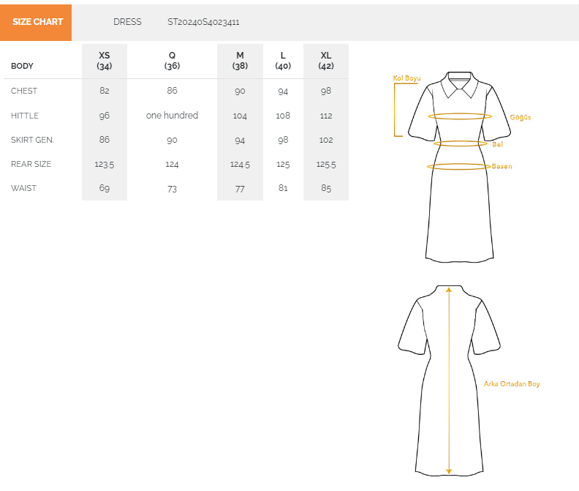Click the WAIST row label
The height and width of the screenshot is (491, 579).
[23, 188]
